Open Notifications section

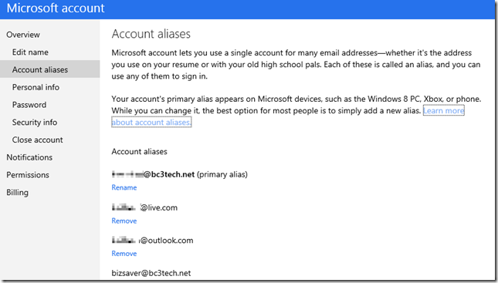[x=29, y=157]
